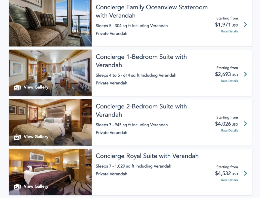Click gallery icon on Royal Suite photo
260x198 pixels.
17,187
